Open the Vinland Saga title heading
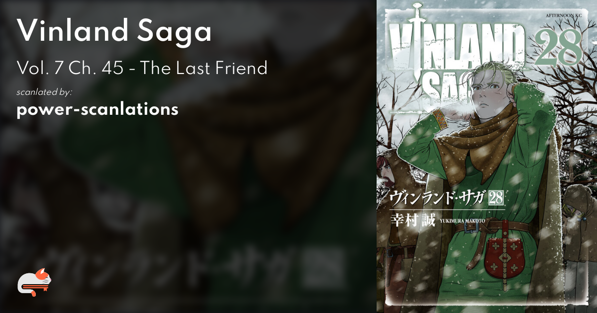Screen dimensions: 597x313 click(x=114, y=33)
